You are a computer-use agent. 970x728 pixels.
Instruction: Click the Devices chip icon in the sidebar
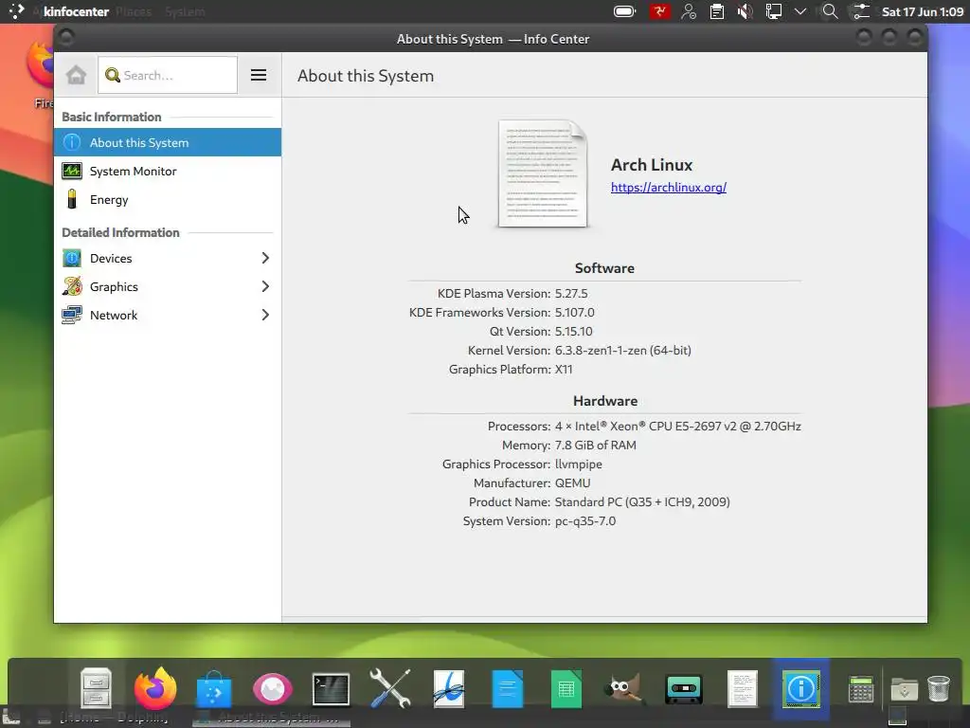72,258
